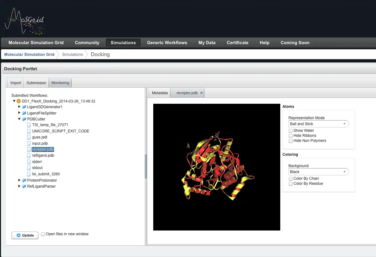The width and height of the screenshot is (376, 257).
Task: Click the guse.jsdl file icon
Action: 29,137
